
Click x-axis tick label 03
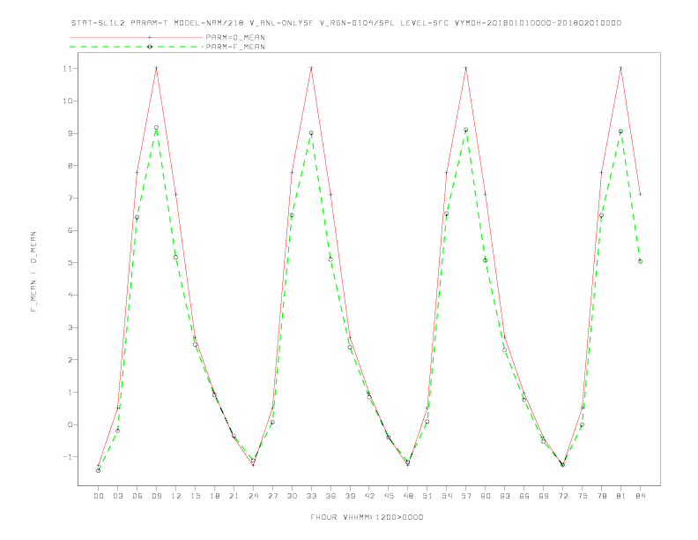click(x=117, y=496)
